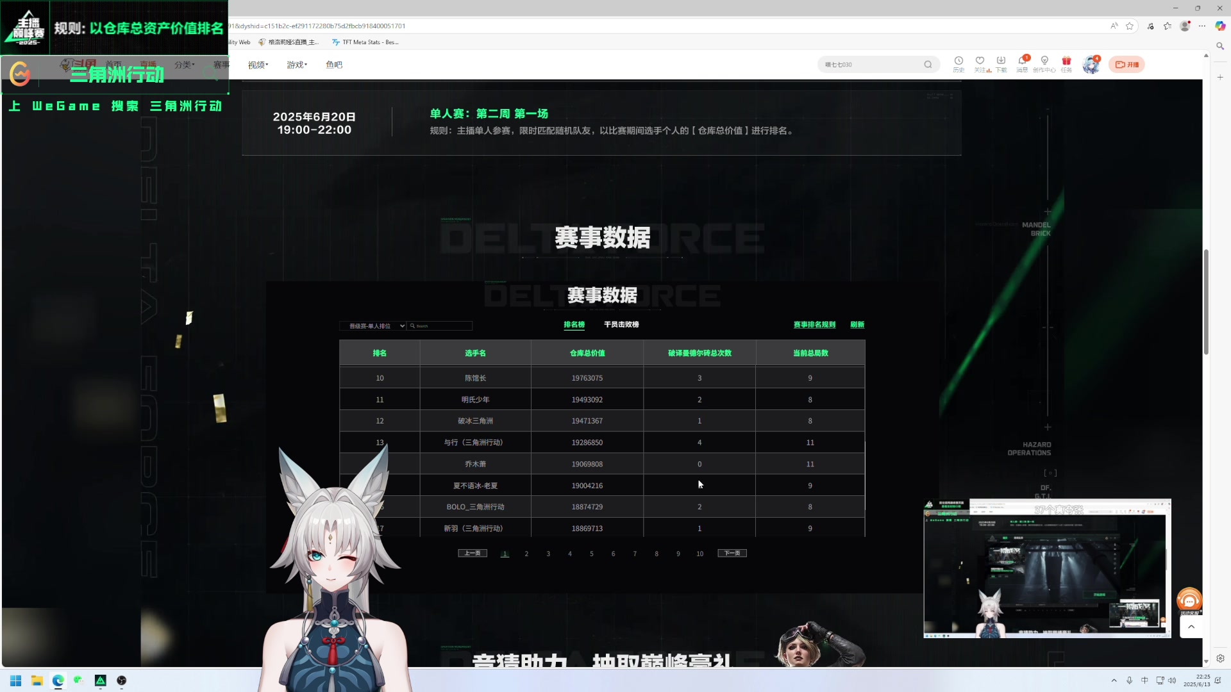Viewport: 1231px width, 692px height.
Task: Go to page 5 of rankings
Action: pos(592,554)
